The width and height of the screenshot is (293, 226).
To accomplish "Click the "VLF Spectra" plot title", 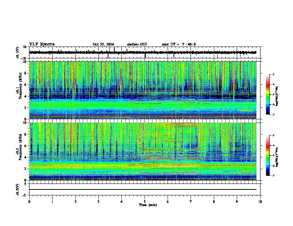I will point(42,44).
